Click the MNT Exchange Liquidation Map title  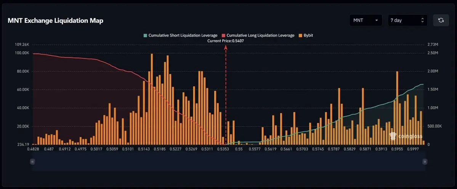click(x=55, y=21)
